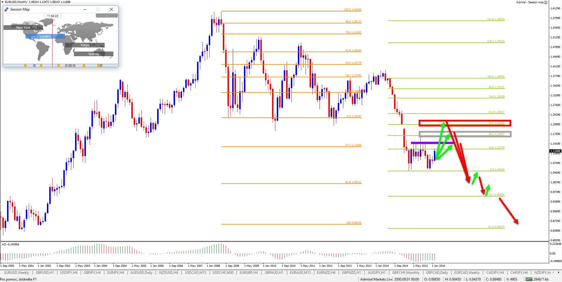
Task: Click the Admiral Markets Live status field
Action: click(376, 279)
